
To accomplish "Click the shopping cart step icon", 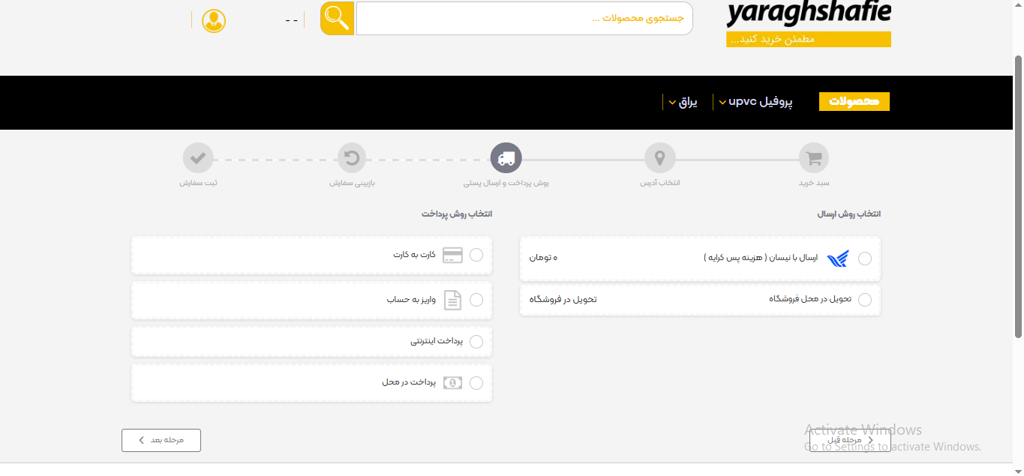I will 813,157.
